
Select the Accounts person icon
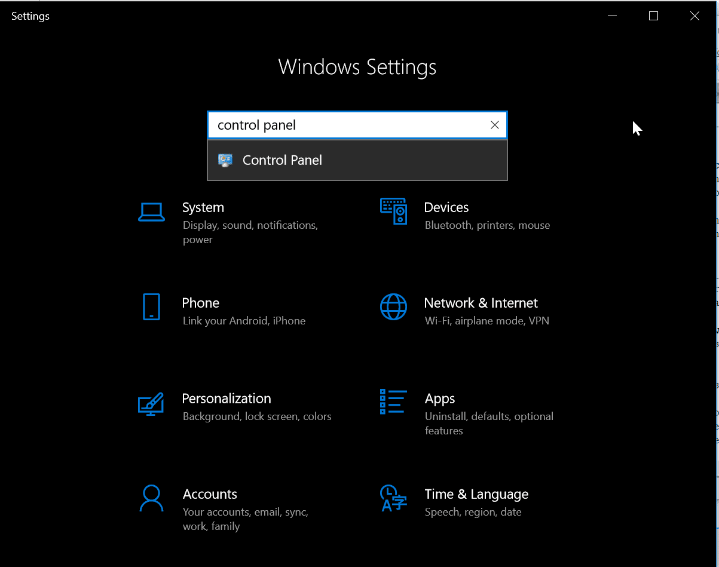click(x=151, y=498)
